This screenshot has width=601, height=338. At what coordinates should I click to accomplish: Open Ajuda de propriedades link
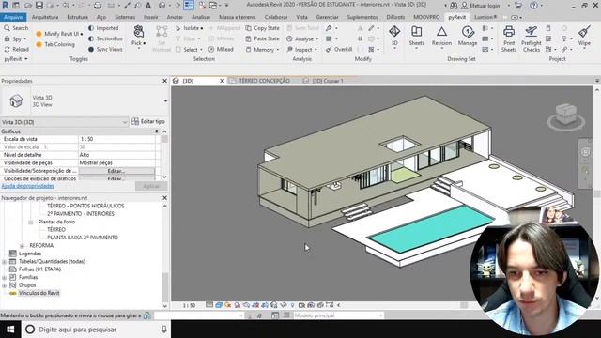pos(27,186)
